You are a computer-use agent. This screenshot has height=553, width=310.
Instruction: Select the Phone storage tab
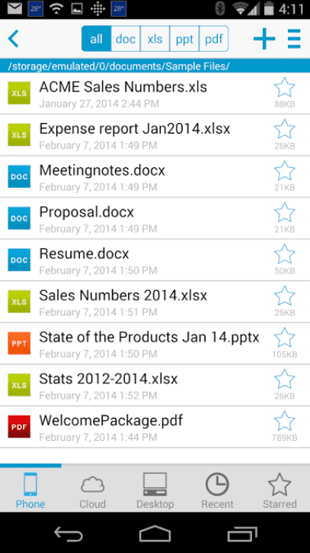(30, 491)
